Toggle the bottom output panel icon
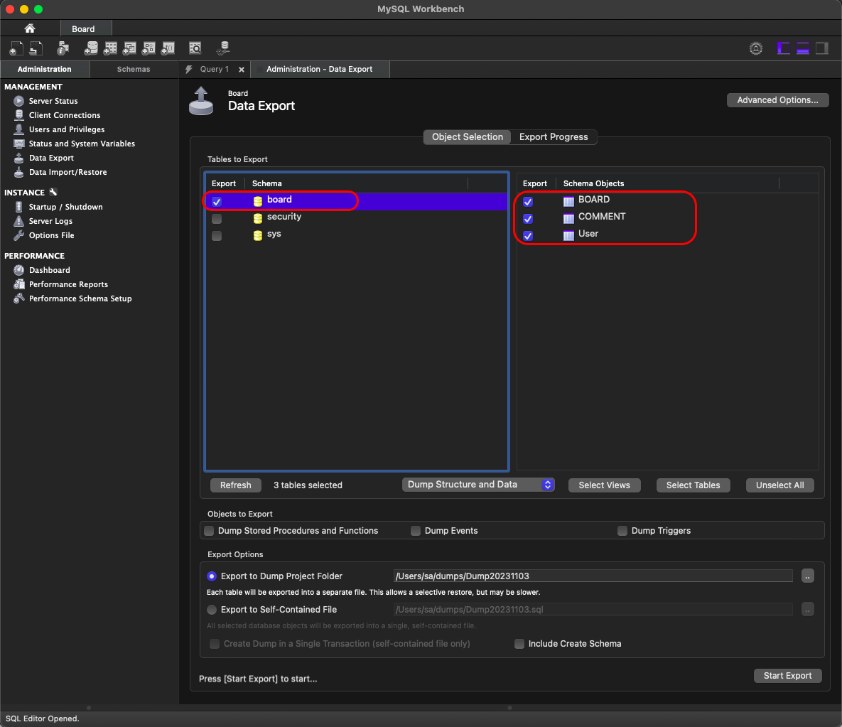The height and width of the screenshot is (727, 842). point(803,48)
